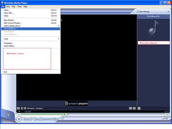Minimize the Windows Media Player window

161,3
